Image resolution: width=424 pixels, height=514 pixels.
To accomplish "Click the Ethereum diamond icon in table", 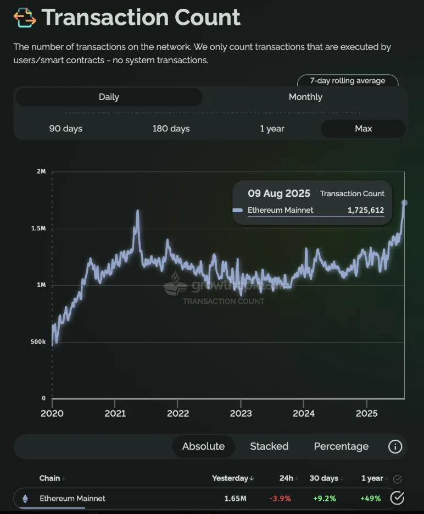I will [25, 499].
